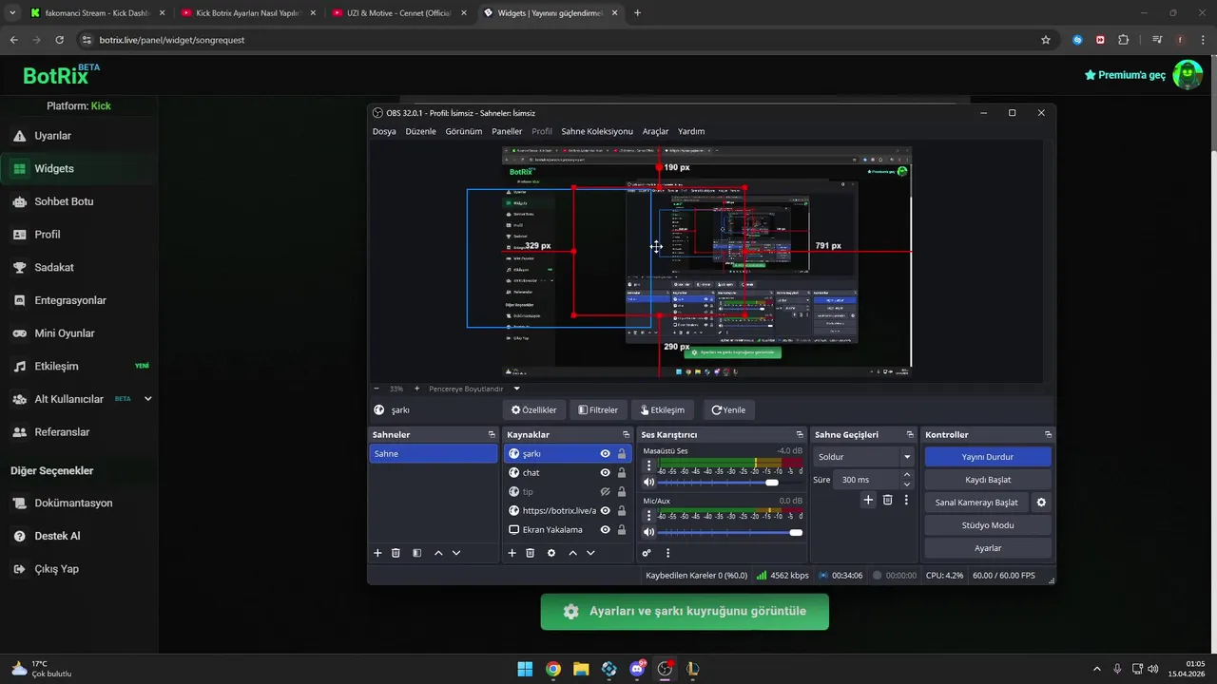Move selected source down in Kaynaklar

point(590,553)
